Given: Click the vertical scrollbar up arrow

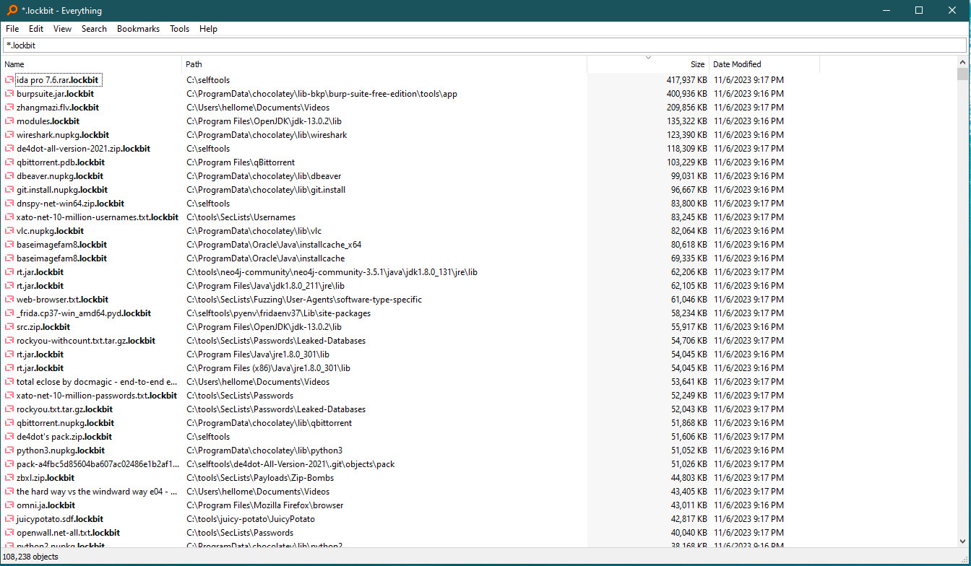Looking at the screenshot, I should (x=962, y=61).
